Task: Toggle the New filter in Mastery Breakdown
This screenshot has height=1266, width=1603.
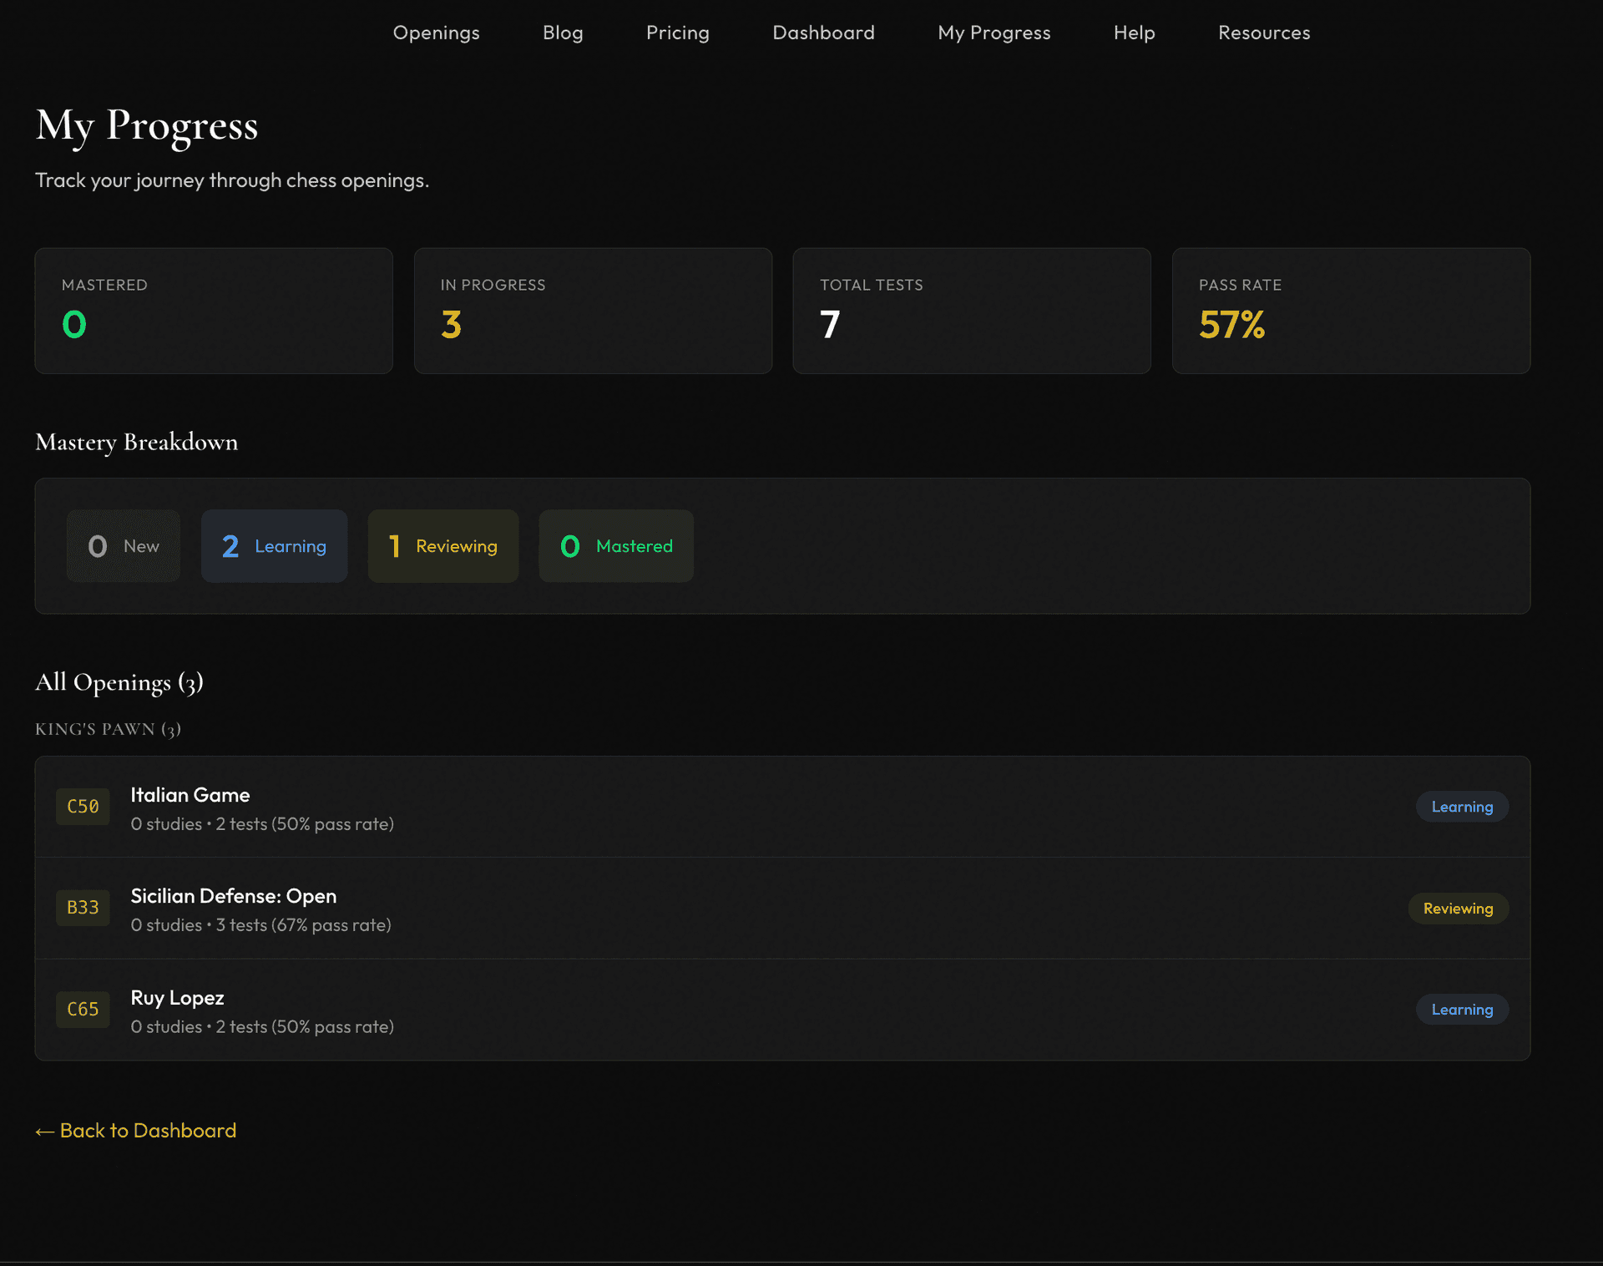Action: click(123, 546)
